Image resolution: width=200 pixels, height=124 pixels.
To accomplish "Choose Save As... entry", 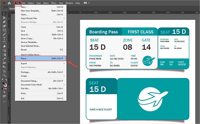I will pyautogui.click(x=41, y=35).
